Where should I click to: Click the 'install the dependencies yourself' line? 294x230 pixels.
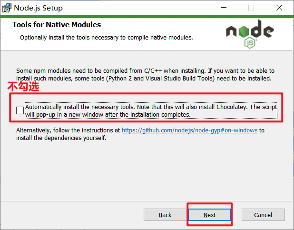(x=61, y=138)
